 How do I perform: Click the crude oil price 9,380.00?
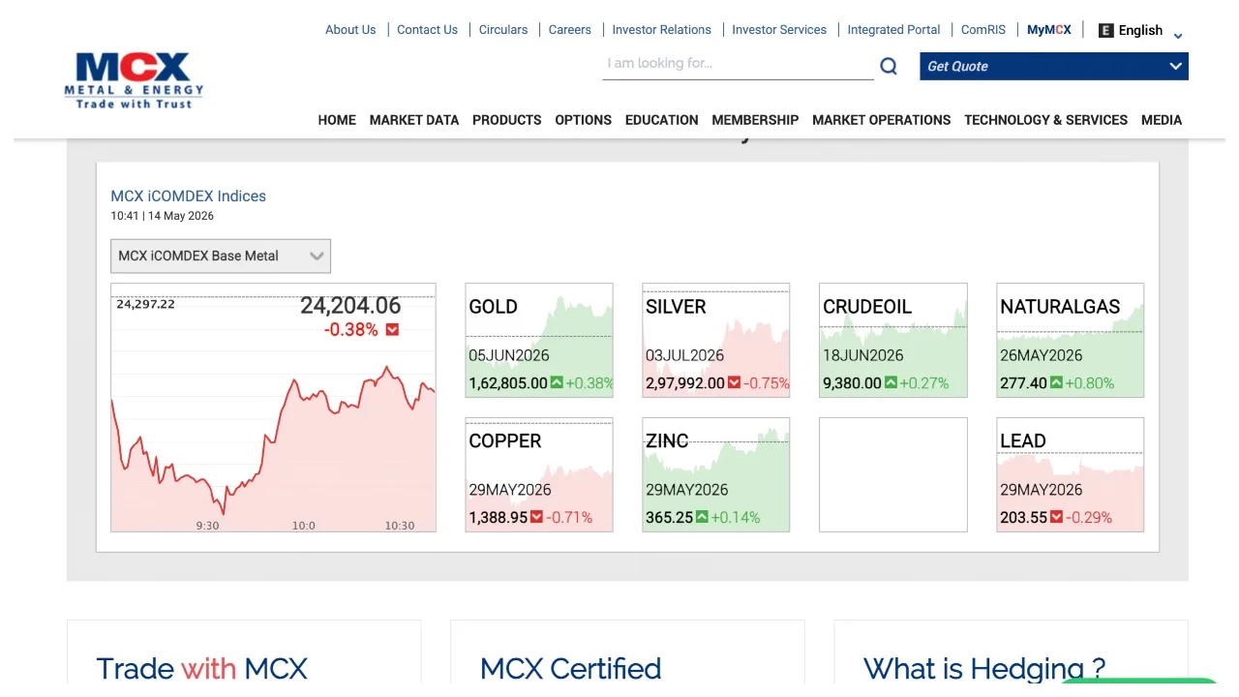coord(852,383)
